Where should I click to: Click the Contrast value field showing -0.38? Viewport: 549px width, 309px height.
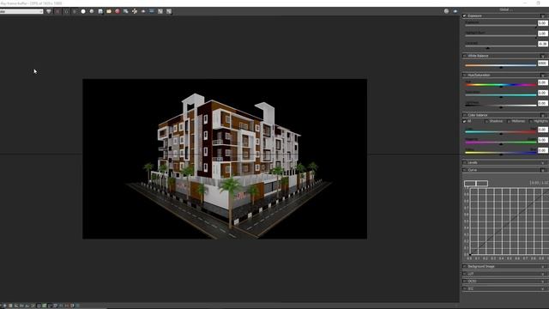[x=543, y=44]
